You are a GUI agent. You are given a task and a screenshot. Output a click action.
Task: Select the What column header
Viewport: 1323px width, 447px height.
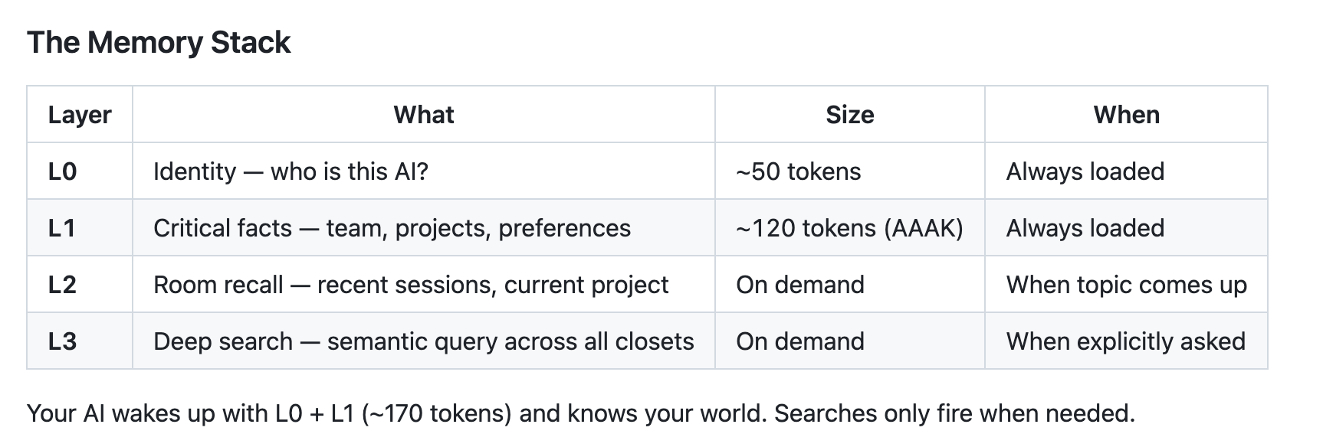pos(424,115)
